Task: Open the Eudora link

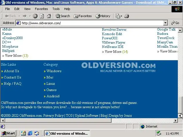Action: click(x=163, y=34)
